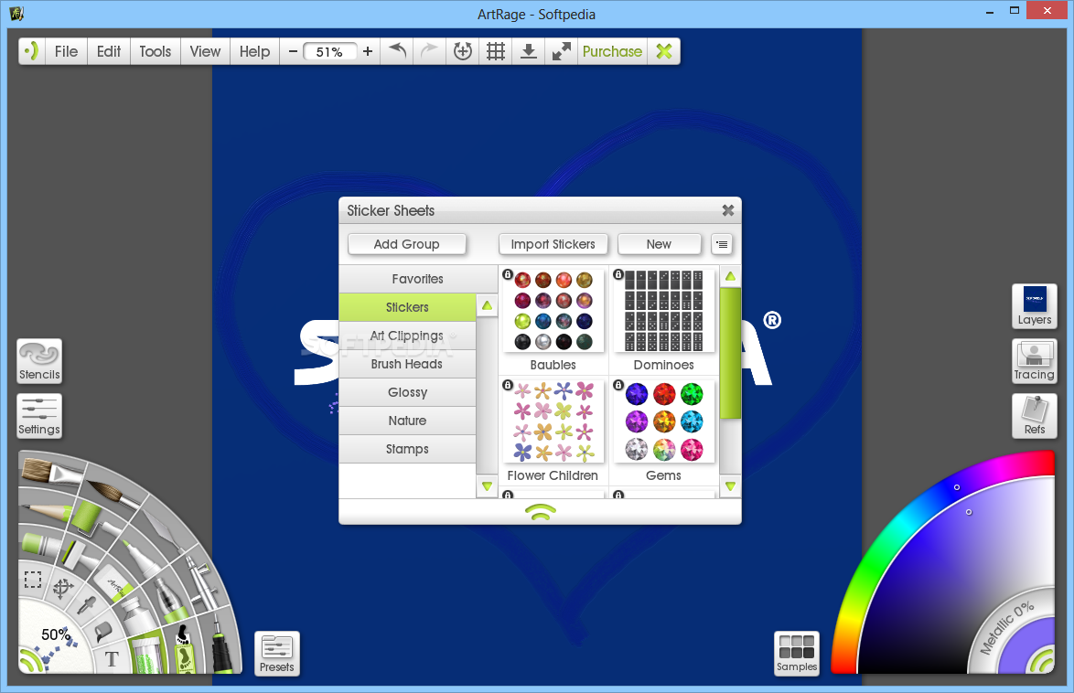Select the Fill bucket tool
This screenshot has height=693, width=1074.
tap(102, 631)
